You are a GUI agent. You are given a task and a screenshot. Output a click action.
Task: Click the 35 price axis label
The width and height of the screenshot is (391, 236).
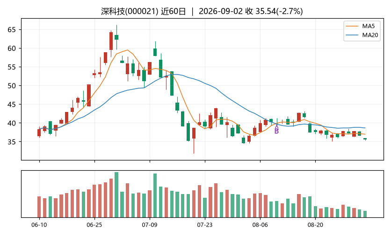pos(12,142)
